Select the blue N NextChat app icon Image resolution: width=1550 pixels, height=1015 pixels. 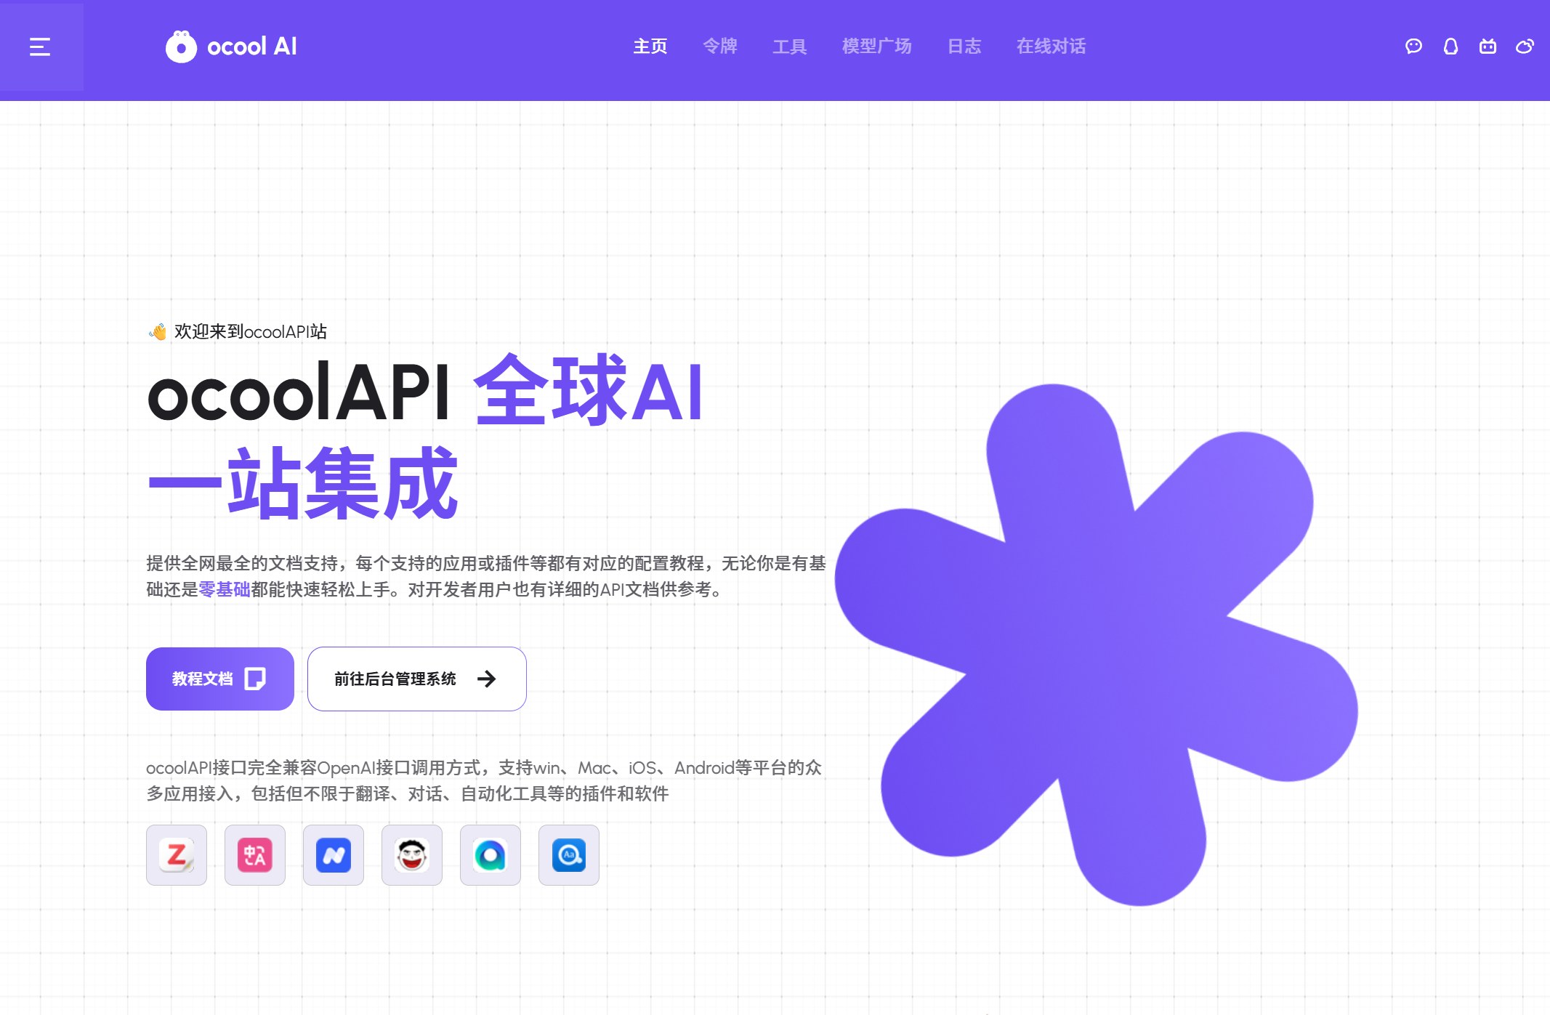334,855
